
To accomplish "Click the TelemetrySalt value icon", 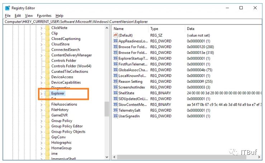I will 115,110.
